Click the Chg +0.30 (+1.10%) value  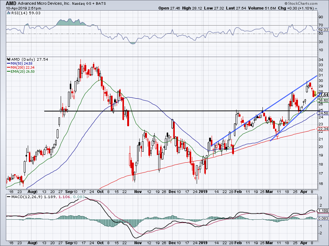(x=296, y=8)
